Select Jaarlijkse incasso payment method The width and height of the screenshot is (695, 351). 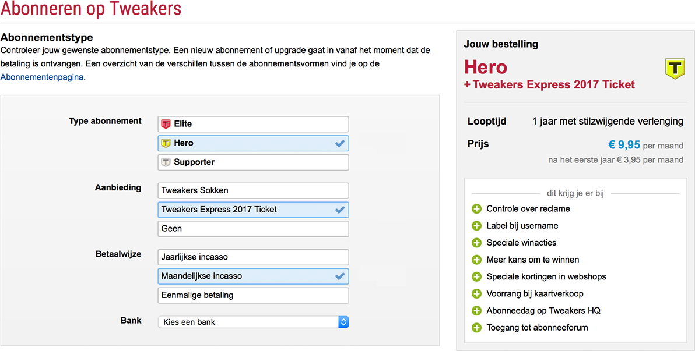253,257
